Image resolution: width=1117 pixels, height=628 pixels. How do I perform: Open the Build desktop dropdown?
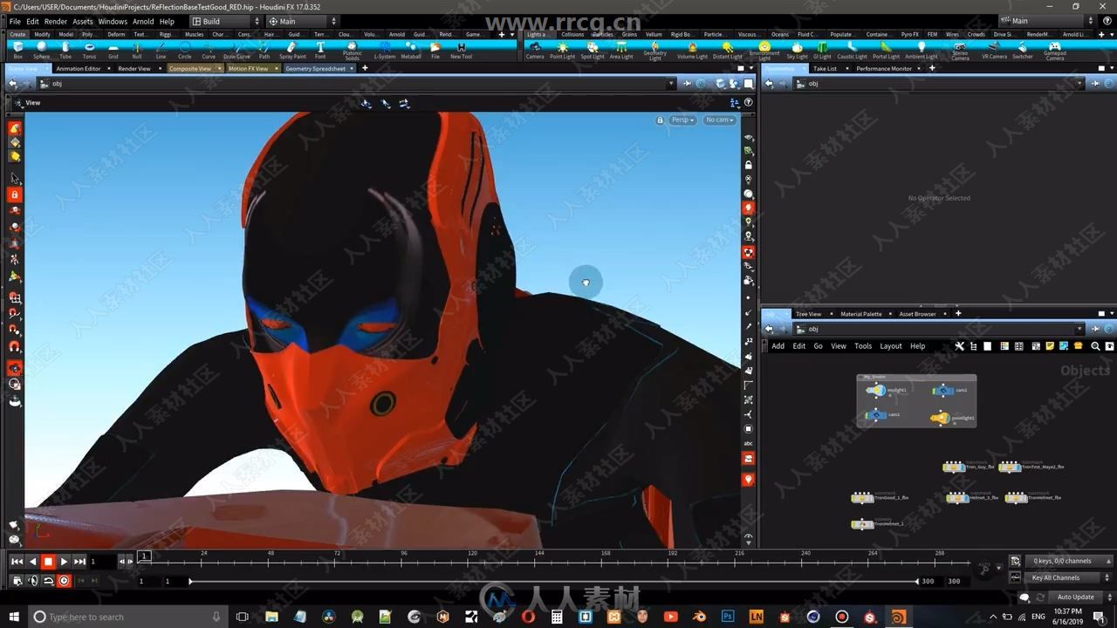click(225, 21)
